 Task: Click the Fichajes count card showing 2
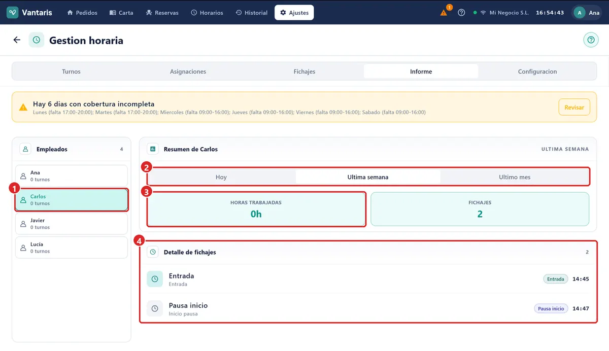pos(480,209)
